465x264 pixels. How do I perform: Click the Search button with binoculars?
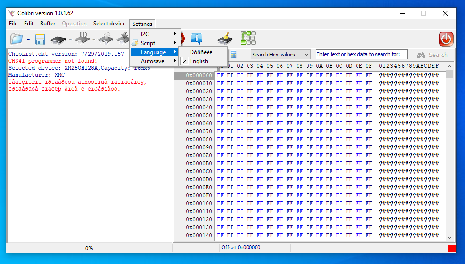(432, 55)
